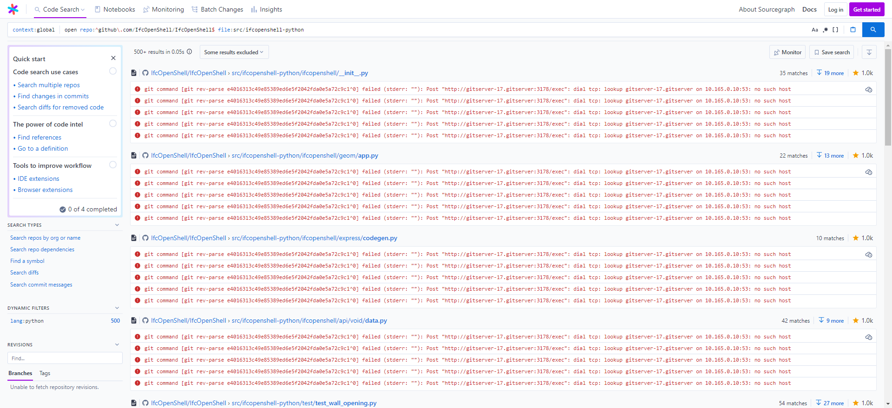Click the GitHub icon beside codegen.py result
This screenshot has width=892, height=408.
tap(145, 238)
